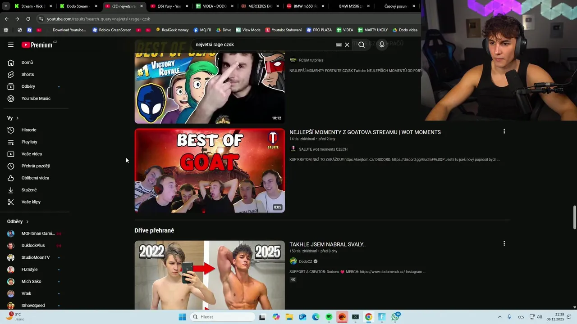Click the YouTube Premium logo
This screenshot has width=577, height=324.
(37, 45)
